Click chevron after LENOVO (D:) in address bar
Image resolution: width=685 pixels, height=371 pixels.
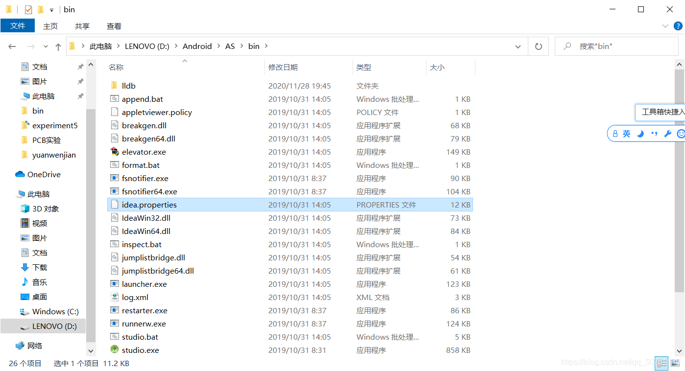point(176,46)
